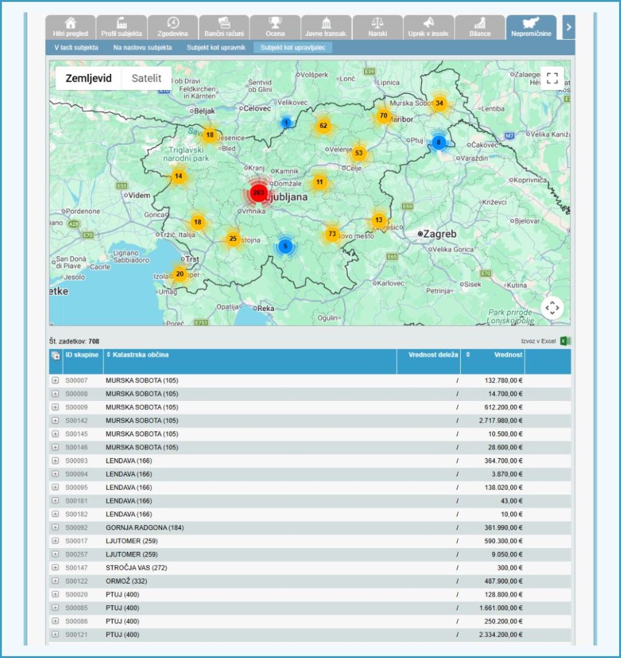The height and width of the screenshot is (658, 621).
Task: Expand row S00093 Lendava
Action: 55,460
